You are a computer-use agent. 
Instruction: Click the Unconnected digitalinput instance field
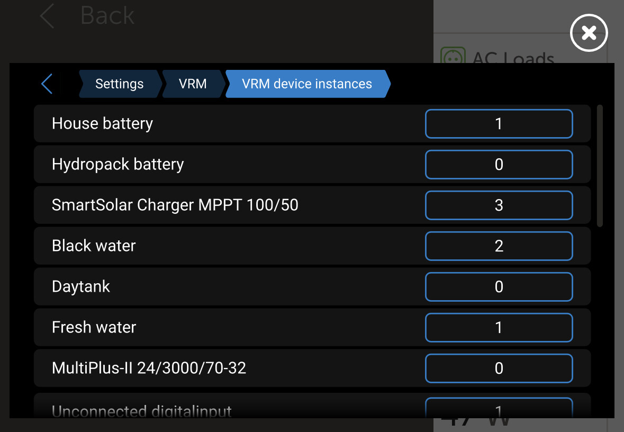tap(499, 409)
